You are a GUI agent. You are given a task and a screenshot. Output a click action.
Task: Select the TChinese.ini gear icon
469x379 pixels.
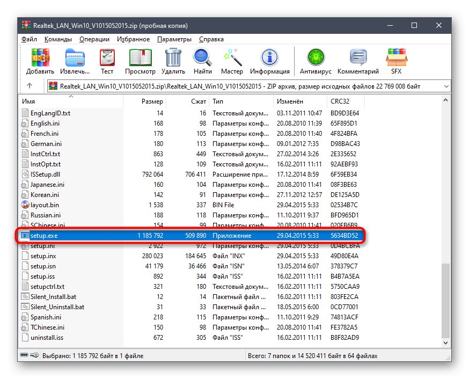coord(25,327)
